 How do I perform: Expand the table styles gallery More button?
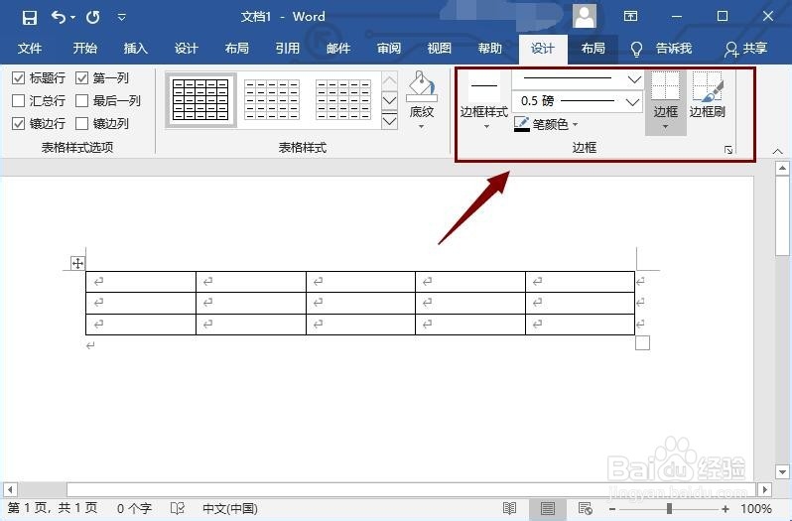[389, 120]
